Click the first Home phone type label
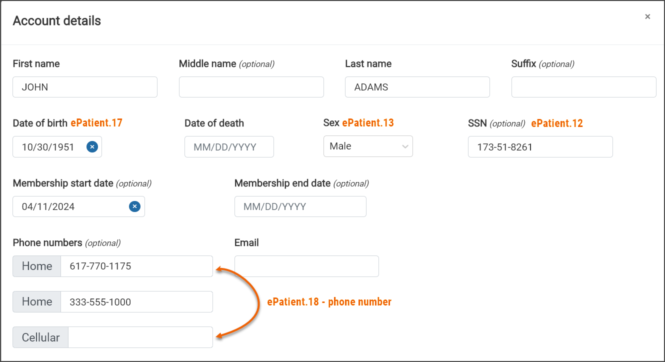The height and width of the screenshot is (362, 665). coord(37,266)
